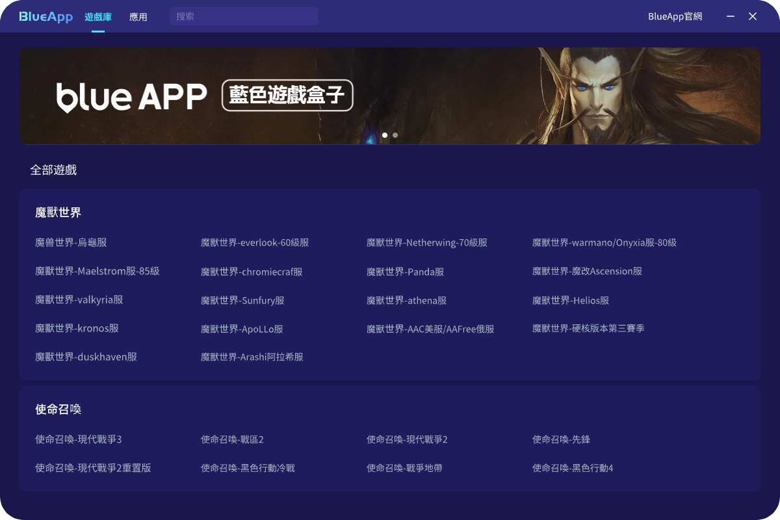The height and width of the screenshot is (520, 780).
Task: Open 魔獸世界-everlook-60級服
Action: pos(255,242)
